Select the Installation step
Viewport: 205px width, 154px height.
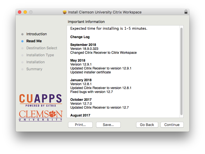click(x=36, y=62)
